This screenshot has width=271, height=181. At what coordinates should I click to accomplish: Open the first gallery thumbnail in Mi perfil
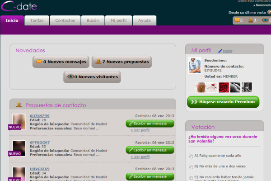tap(201, 87)
